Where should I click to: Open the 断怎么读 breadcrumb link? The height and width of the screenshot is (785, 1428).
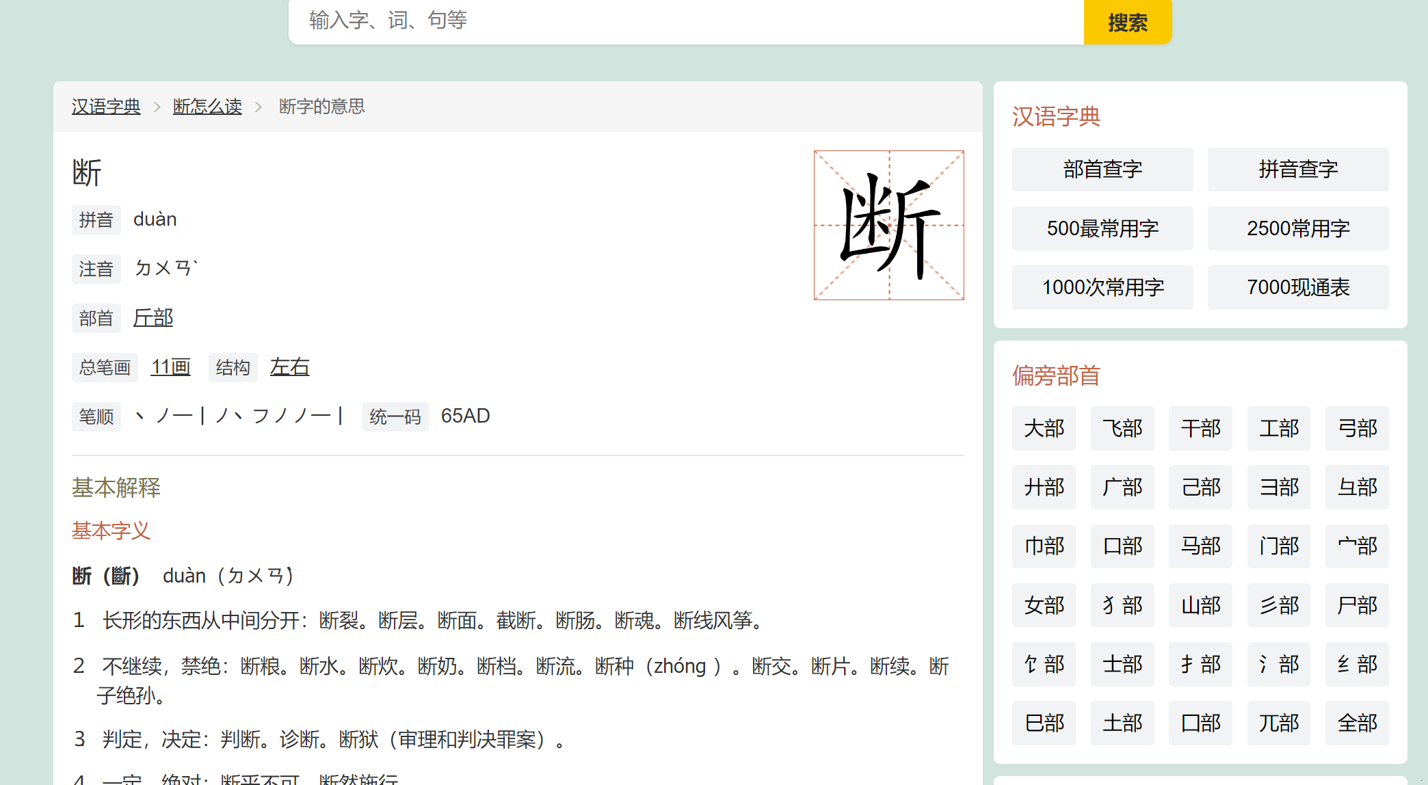[207, 107]
